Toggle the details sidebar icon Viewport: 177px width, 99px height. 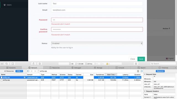(141, 71)
